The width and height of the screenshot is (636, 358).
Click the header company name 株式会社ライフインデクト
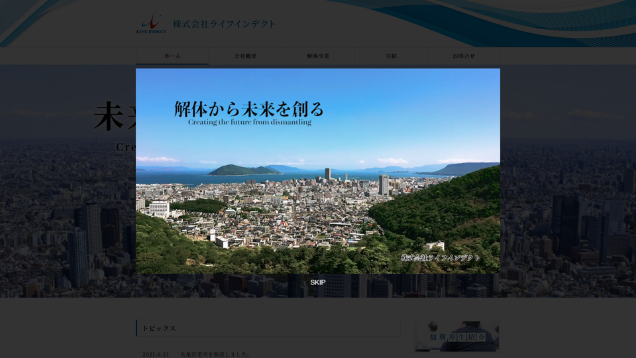coord(224,24)
